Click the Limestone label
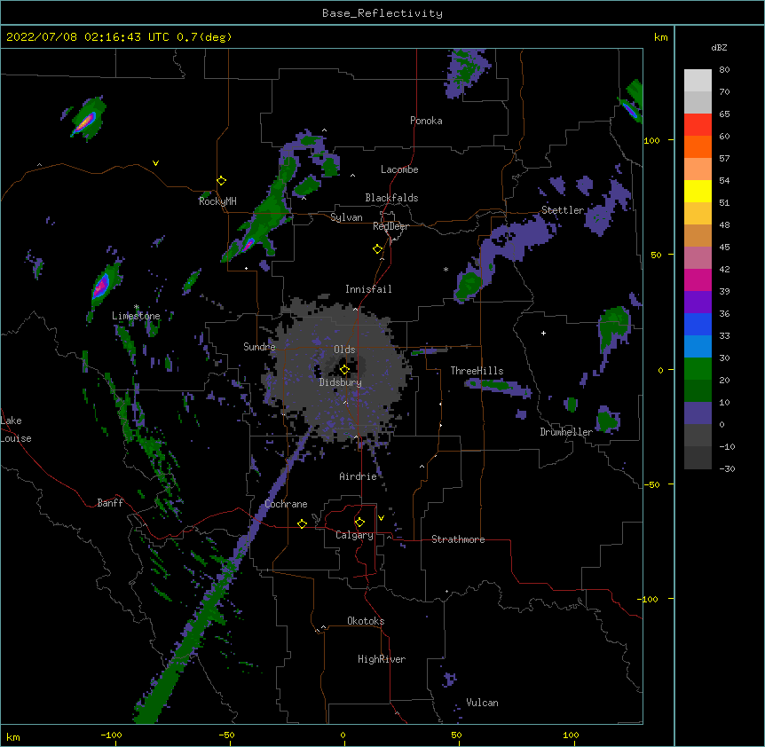 [136, 316]
